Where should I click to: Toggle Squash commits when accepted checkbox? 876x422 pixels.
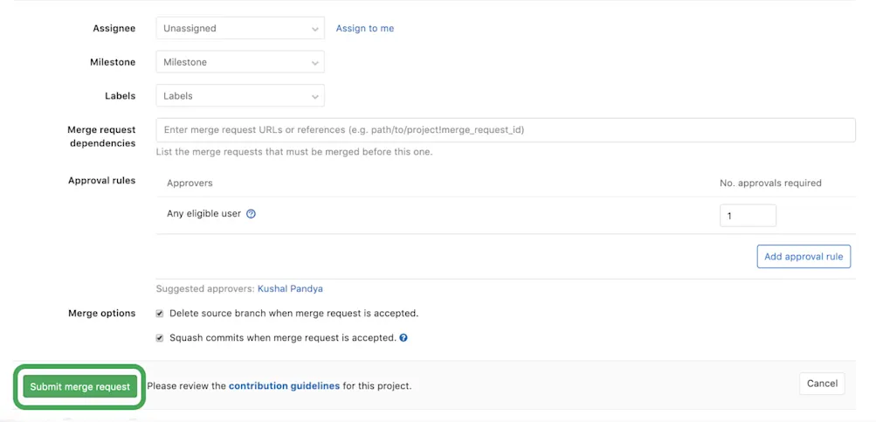[x=160, y=338]
